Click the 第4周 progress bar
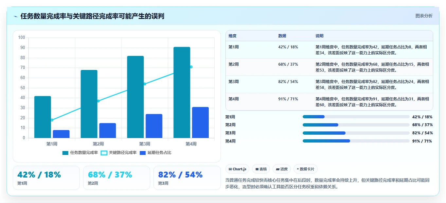The width and height of the screenshot is (446, 203). coord(356,141)
